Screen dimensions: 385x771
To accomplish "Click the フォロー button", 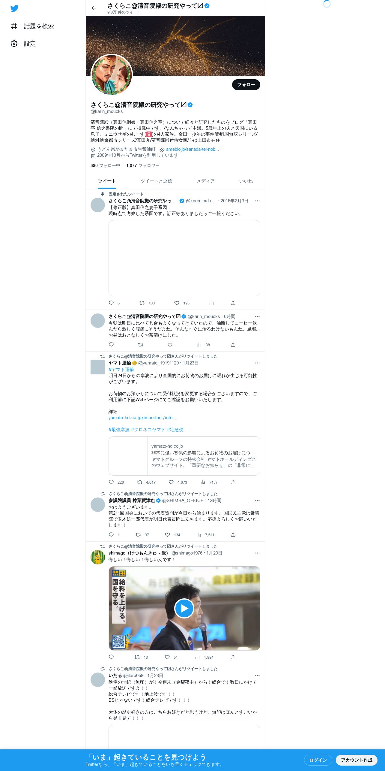I will pos(246,85).
